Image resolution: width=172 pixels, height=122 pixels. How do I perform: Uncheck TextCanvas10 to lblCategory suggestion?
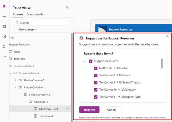coord(96,90)
